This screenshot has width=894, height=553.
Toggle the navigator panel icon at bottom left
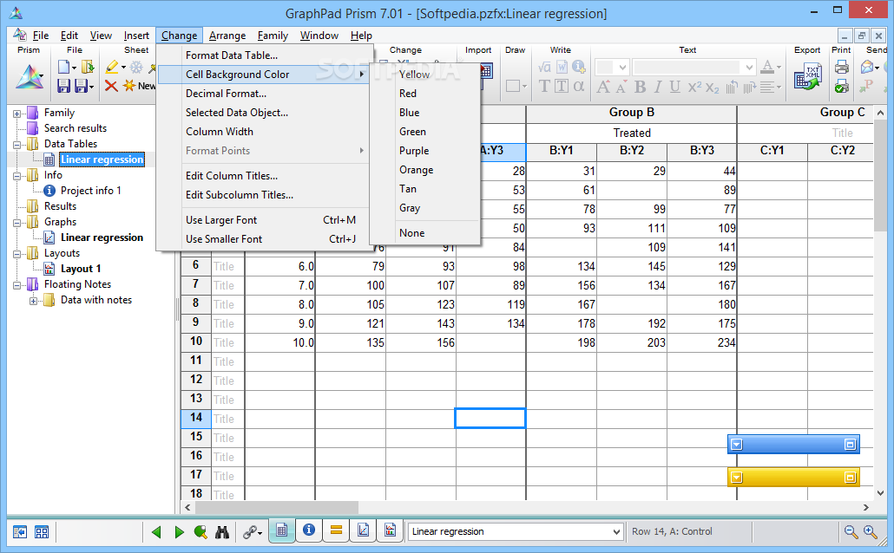click(20, 532)
